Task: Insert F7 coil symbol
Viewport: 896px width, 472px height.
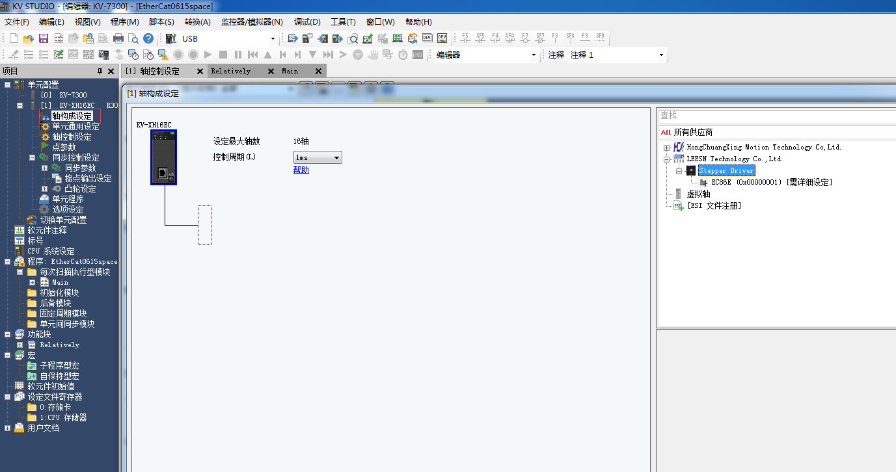Action: point(525,38)
